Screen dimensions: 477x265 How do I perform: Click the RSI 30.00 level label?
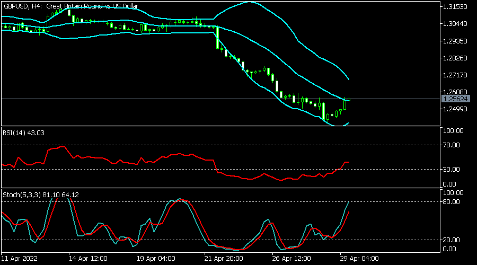click(x=452, y=170)
